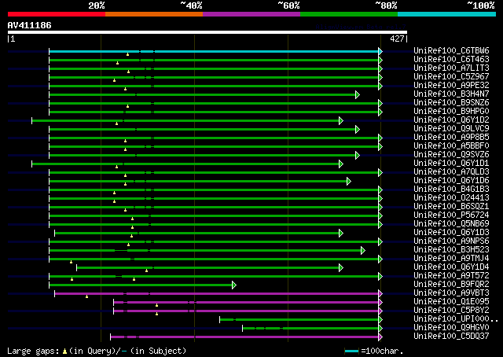Select hit name UniRef100_B9HPG0
The image size is (503, 357).
click(451, 112)
